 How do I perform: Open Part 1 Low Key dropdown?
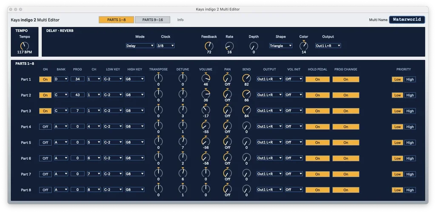tap(113, 79)
